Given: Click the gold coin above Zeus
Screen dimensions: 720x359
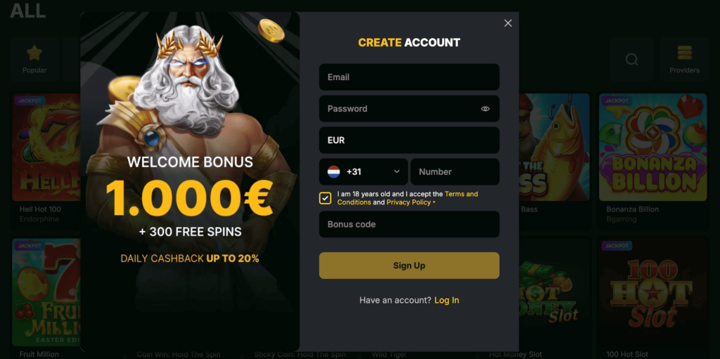Looking at the screenshot, I should (x=271, y=30).
